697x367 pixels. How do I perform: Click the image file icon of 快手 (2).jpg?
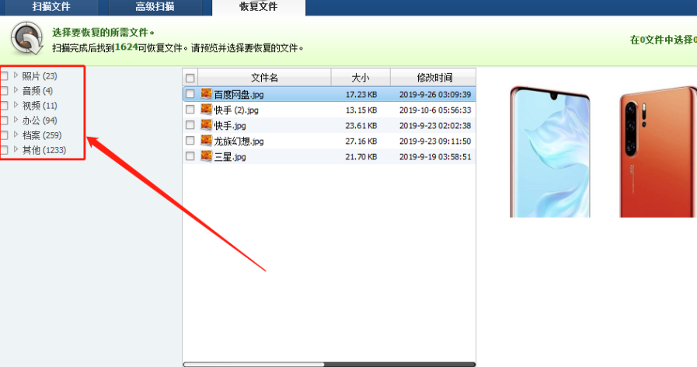point(206,109)
